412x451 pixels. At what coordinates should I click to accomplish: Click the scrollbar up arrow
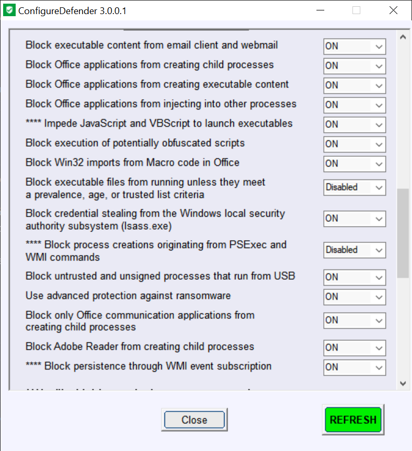403,37
